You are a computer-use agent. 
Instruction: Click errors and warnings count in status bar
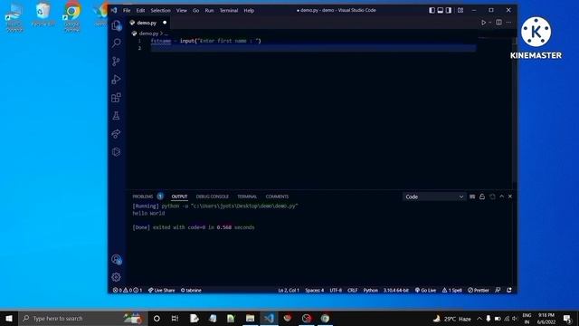[128, 290]
